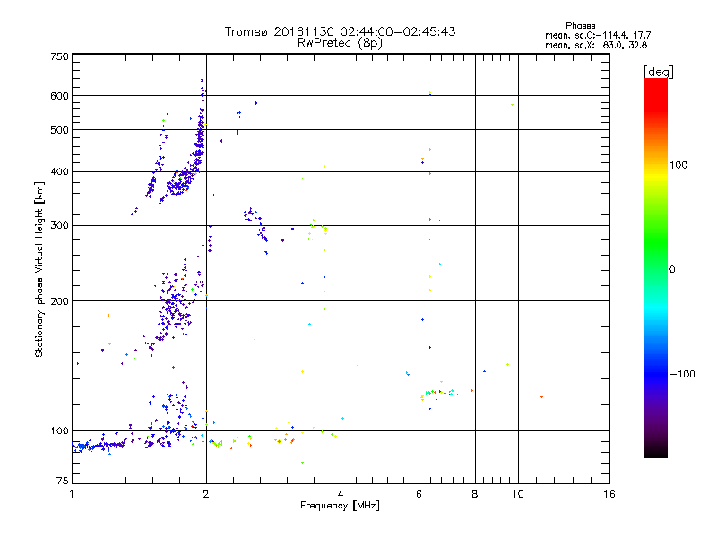Click the colorbar's black bottom end
The height and width of the screenshot is (538, 717).
(656, 451)
